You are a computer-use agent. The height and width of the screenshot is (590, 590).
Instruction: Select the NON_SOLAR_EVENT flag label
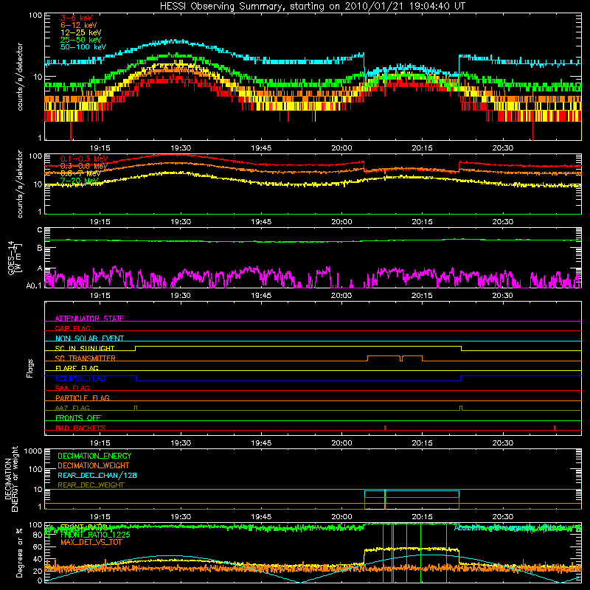coord(89,339)
